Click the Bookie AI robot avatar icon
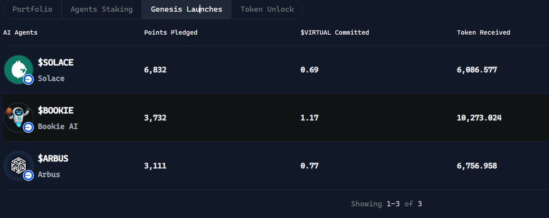This screenshot has height=218, width=549. [x=19, y=117]
